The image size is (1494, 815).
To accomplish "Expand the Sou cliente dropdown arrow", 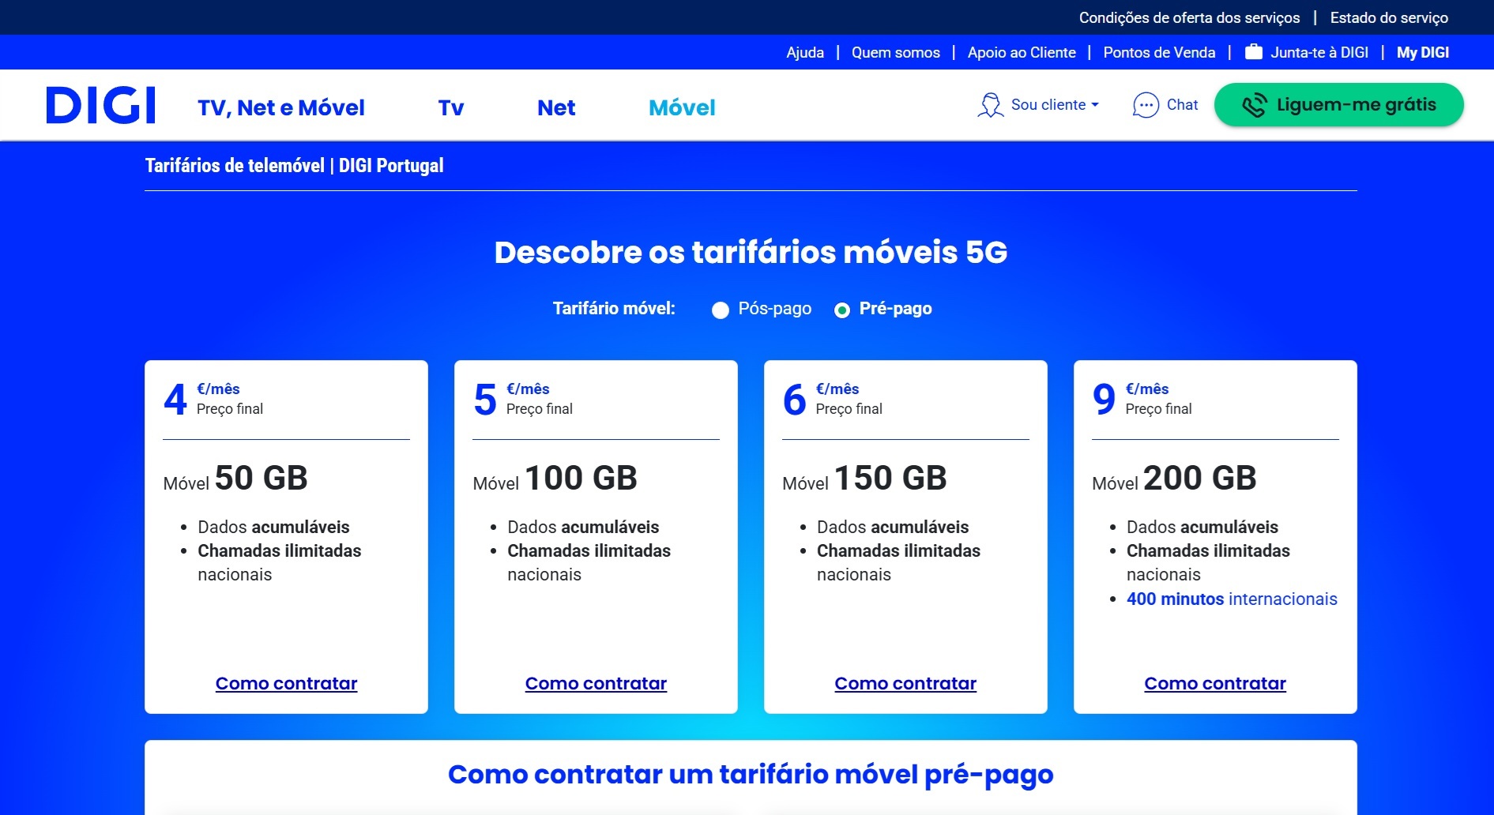I will pyautogui.click(x=1095, y=105).
